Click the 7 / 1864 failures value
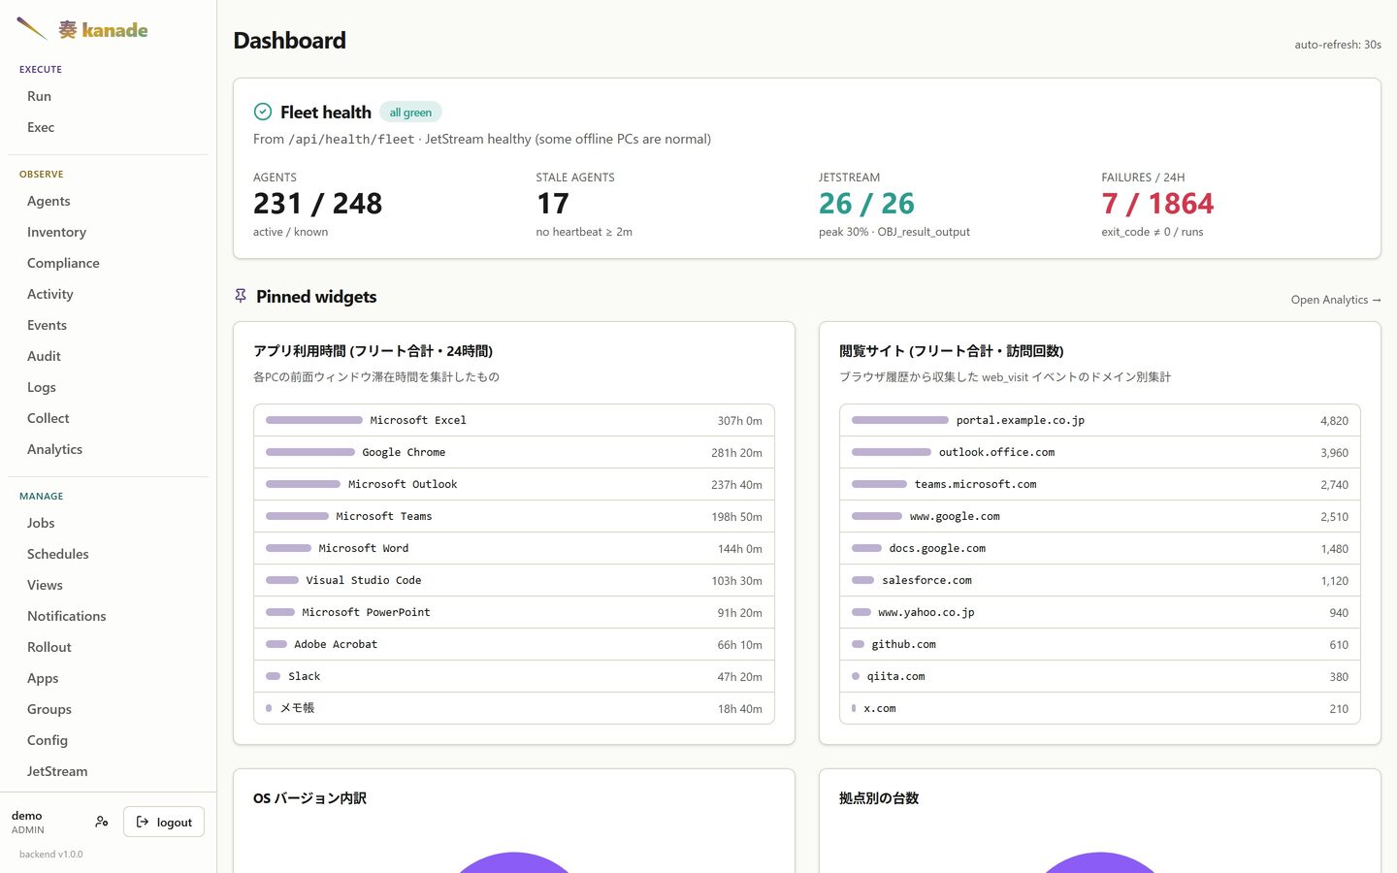 (1157, 204)
